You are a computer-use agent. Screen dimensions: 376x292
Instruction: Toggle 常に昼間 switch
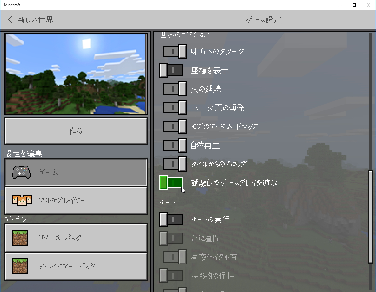pyautogui.click(x=171, y=238)
